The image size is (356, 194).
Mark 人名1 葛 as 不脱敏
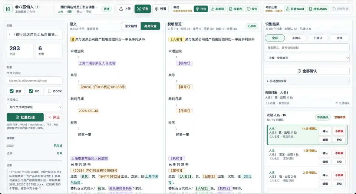339,131
